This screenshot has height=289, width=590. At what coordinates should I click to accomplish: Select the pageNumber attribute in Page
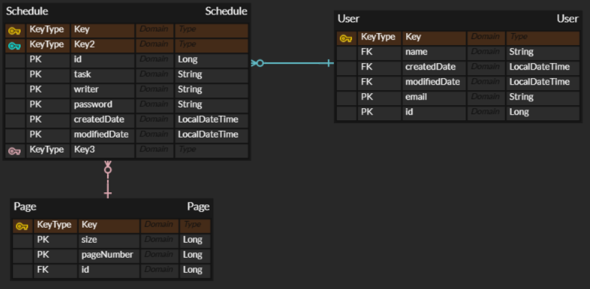click(109, 256)
